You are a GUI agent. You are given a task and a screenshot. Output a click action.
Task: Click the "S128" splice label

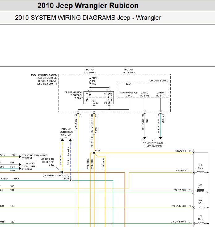point(52,165)
